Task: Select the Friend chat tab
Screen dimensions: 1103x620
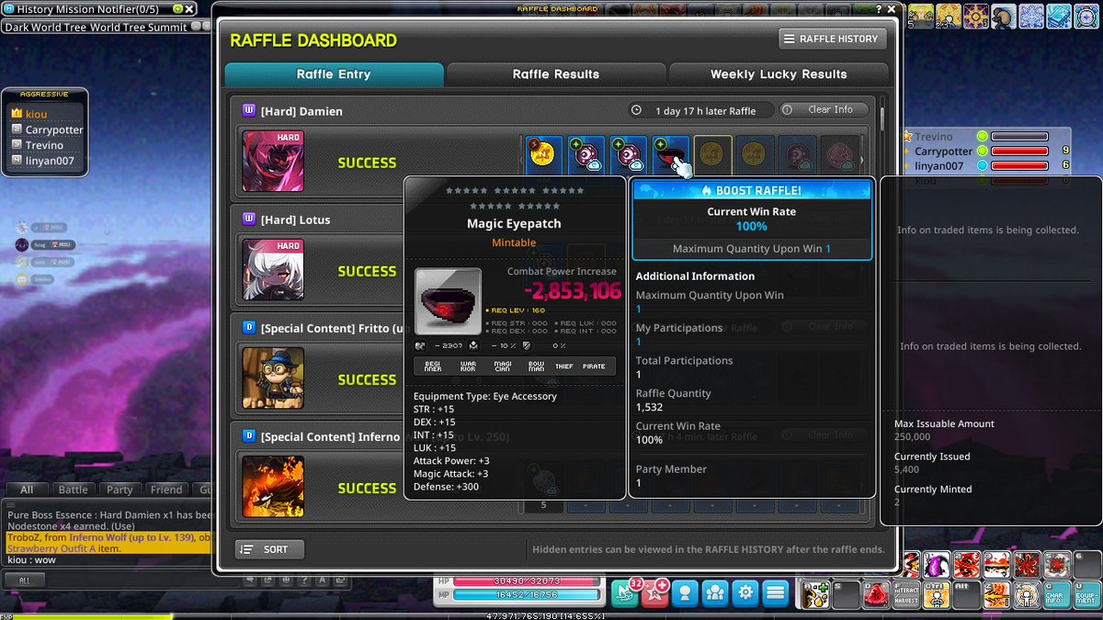Action: 166,490
